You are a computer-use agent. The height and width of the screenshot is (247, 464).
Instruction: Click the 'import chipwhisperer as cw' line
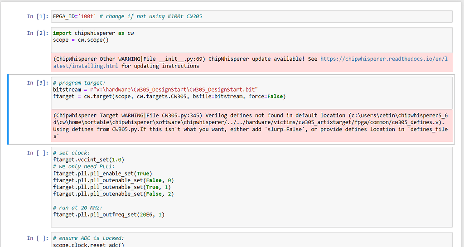pos(93,33)
